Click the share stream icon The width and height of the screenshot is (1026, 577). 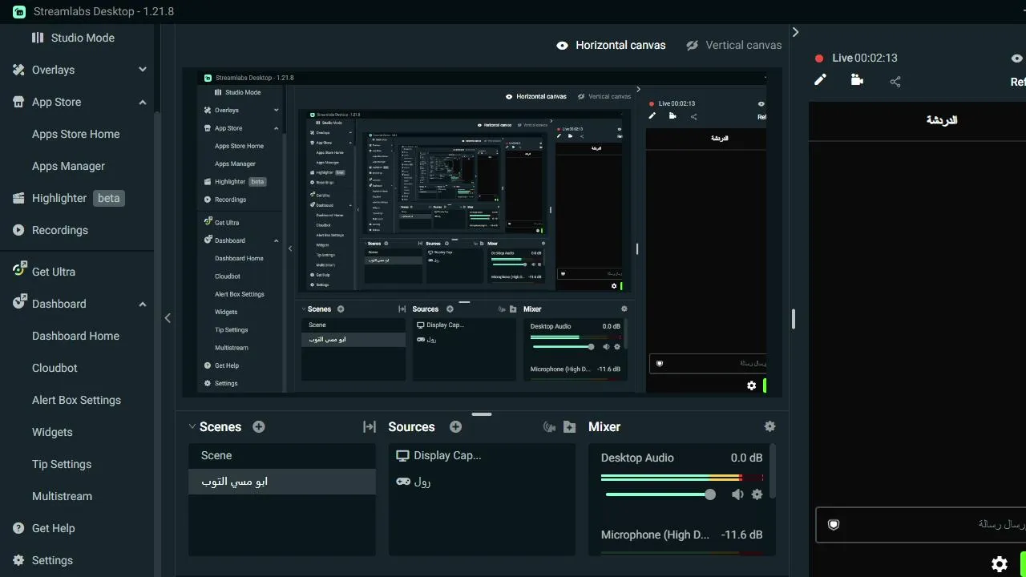[x=895, y=81]
